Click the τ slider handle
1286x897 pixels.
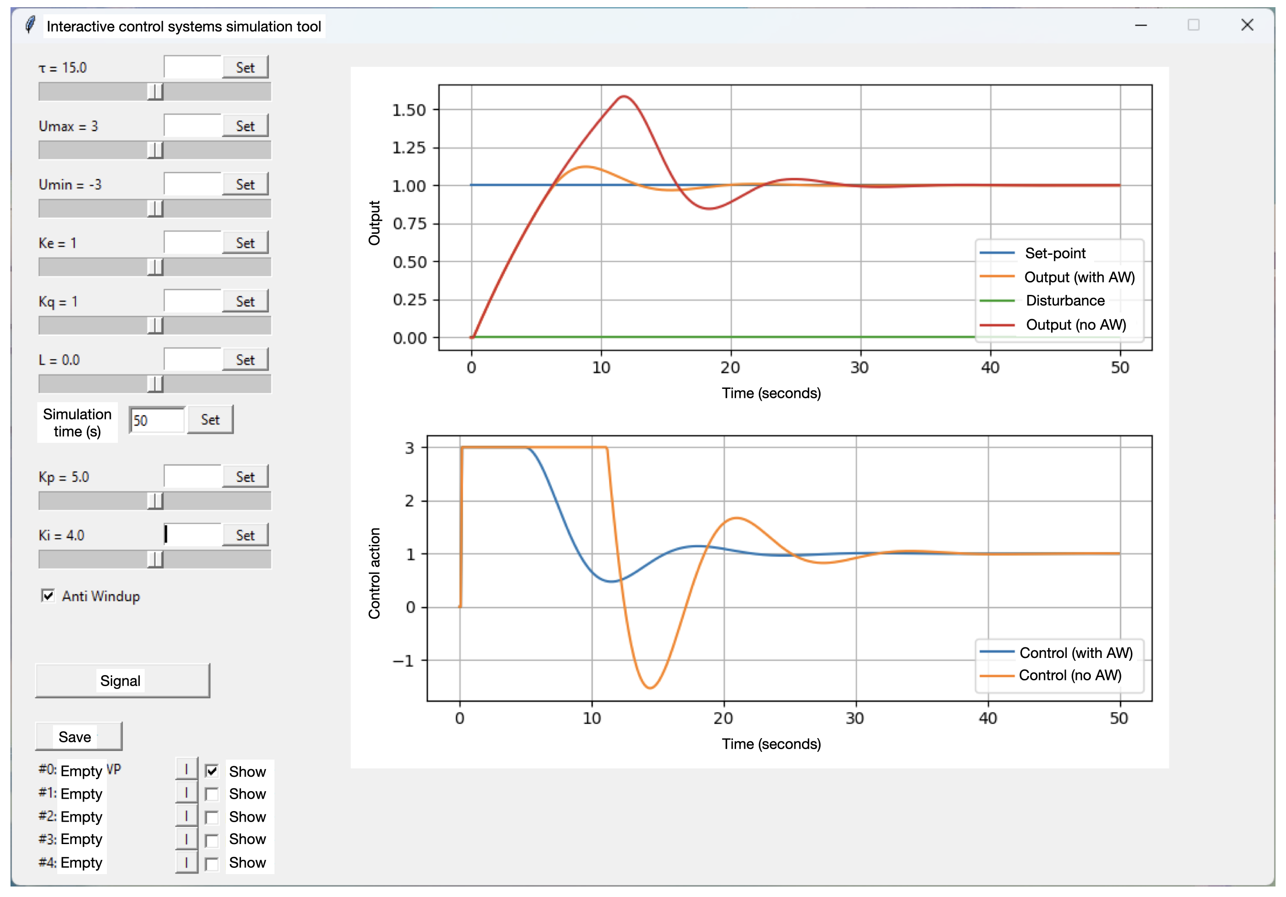click(155, 91)
